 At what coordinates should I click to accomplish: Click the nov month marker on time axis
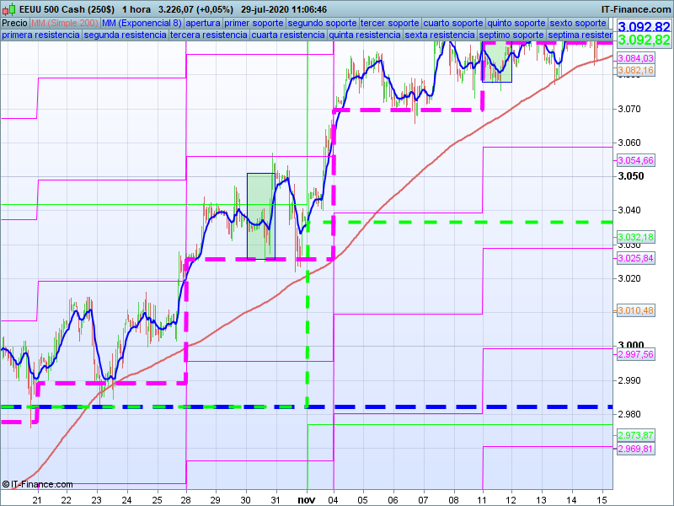point(307,499)
